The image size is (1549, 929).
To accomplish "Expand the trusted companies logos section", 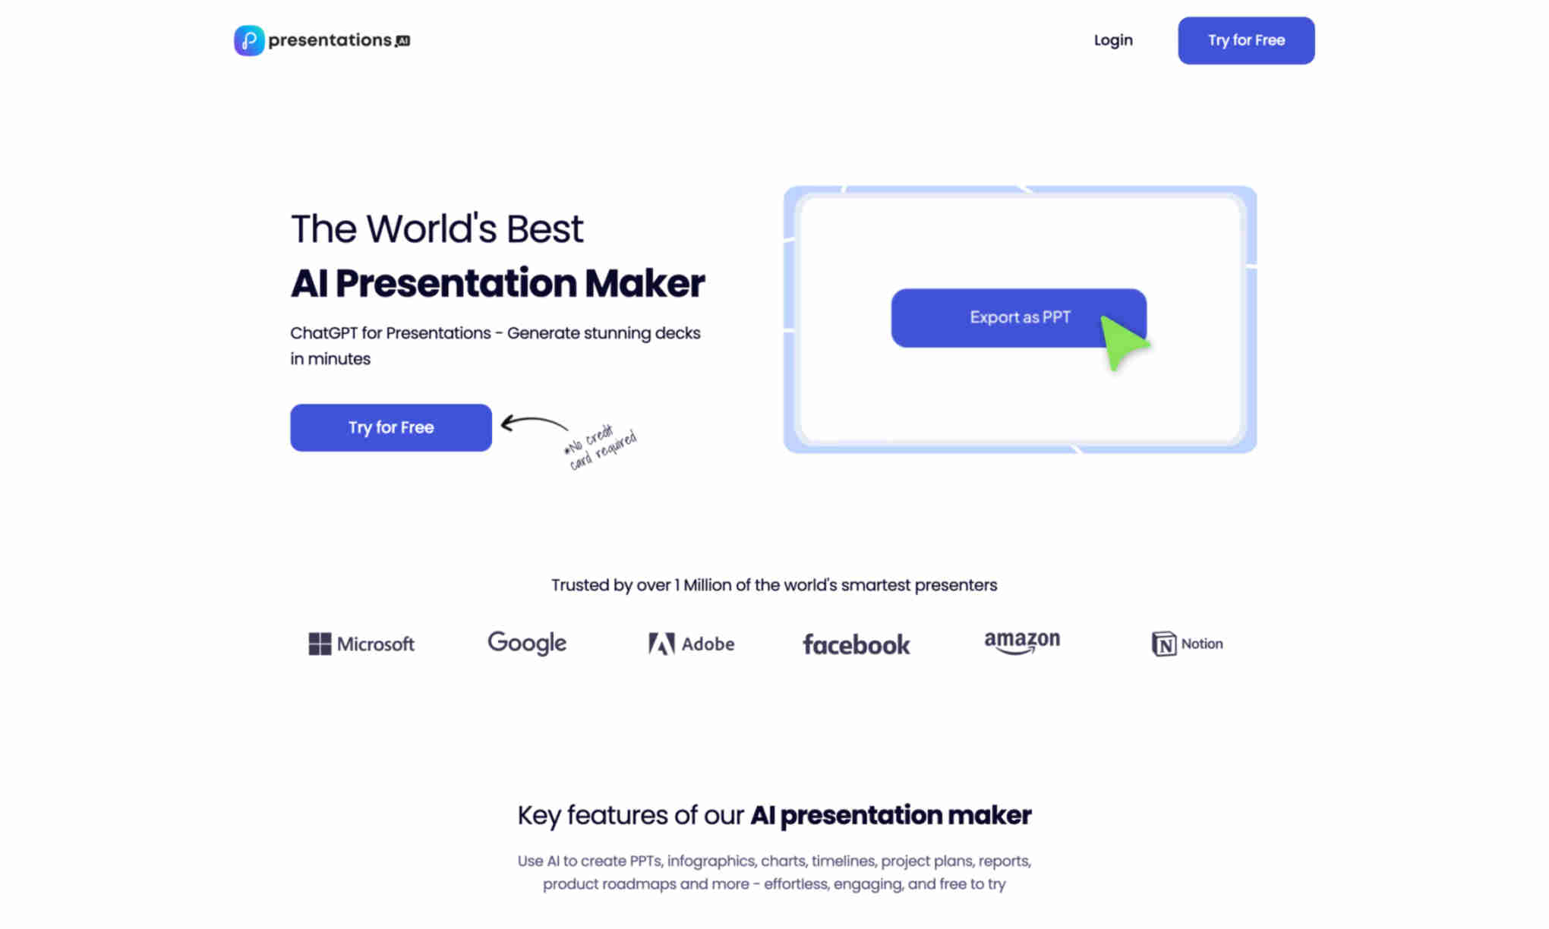I will [x=774, y=644].
